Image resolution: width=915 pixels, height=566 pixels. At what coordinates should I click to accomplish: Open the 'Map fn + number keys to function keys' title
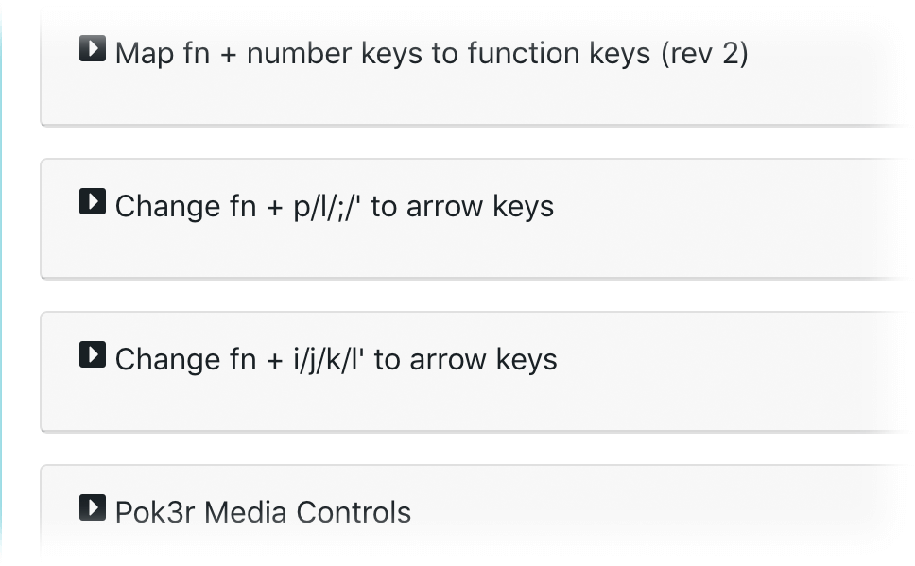point(431,54)
